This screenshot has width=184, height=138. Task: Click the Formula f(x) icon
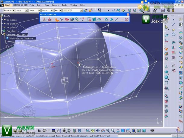40,130
